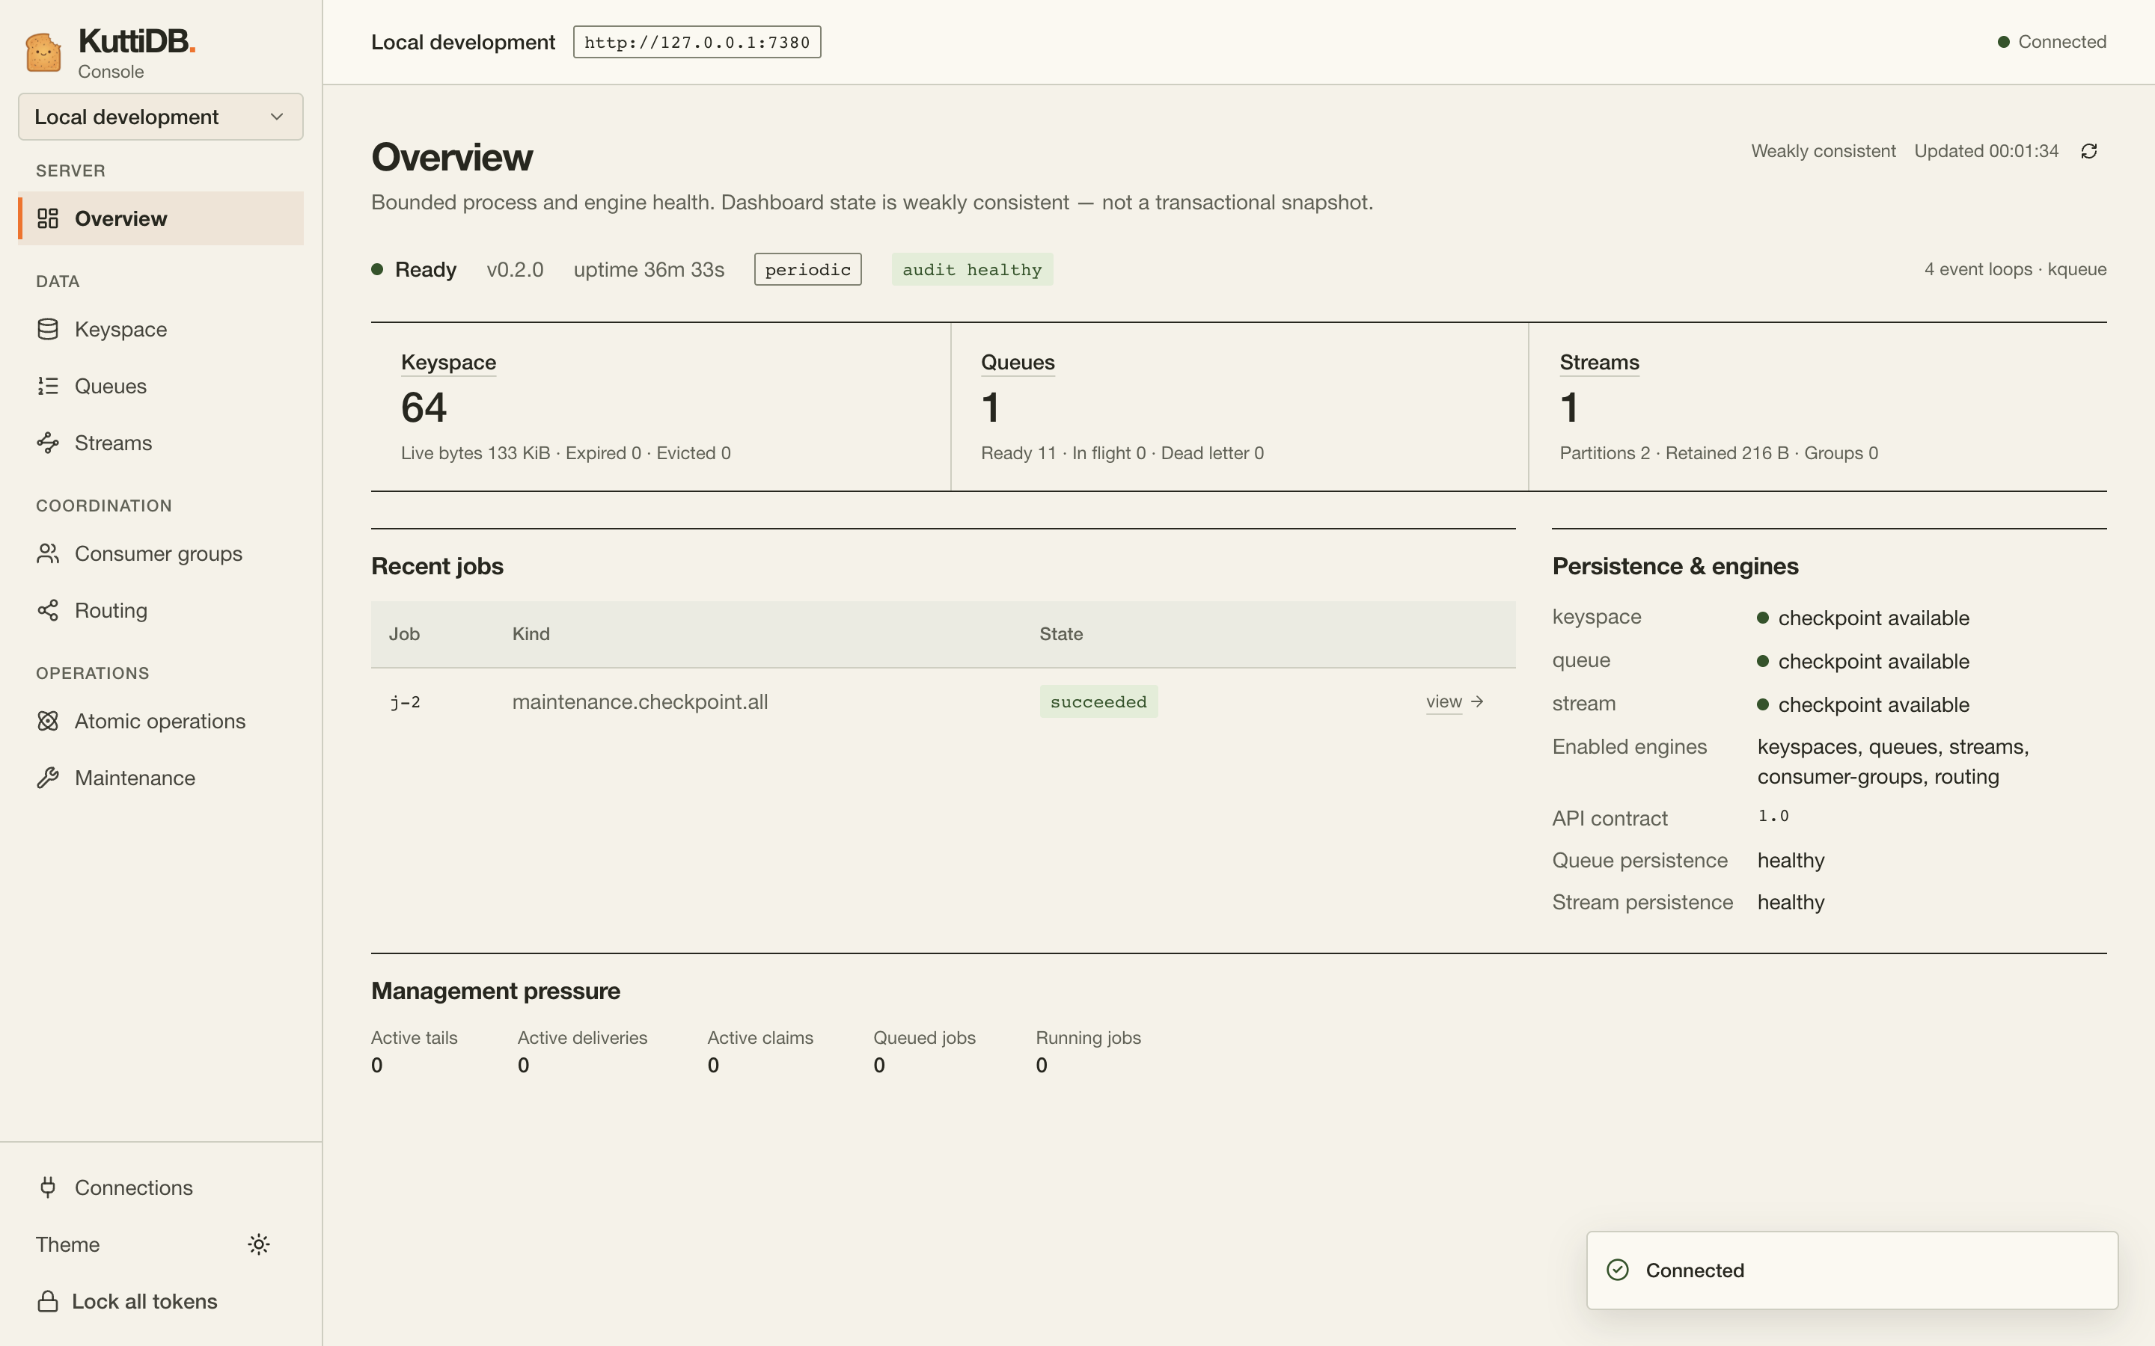Click the periodic badge

(807, 270)
